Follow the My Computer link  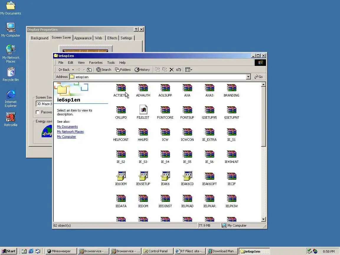[67, 137]
